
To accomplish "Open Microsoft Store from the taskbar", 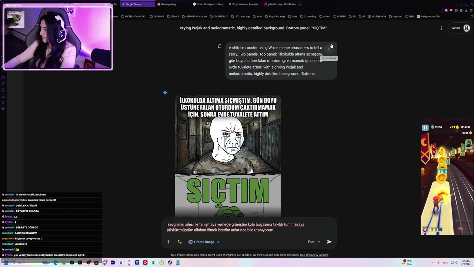I will click(x=96, y=263).
